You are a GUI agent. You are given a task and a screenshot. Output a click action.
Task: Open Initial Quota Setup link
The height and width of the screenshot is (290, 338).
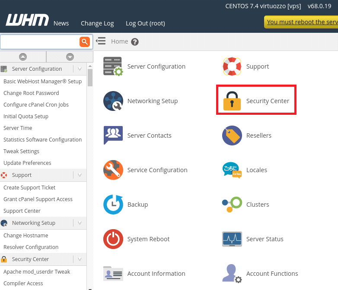pyautogui.click(x=26, y=116)
